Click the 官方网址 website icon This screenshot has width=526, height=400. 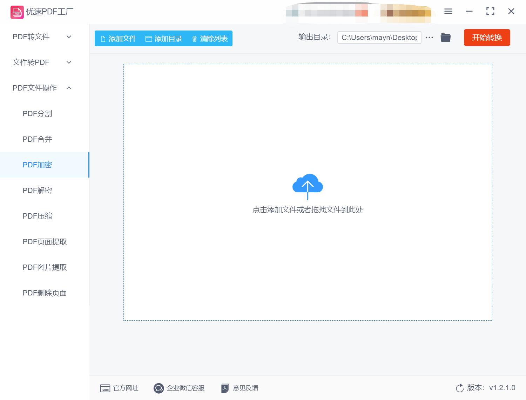tap(105, 388)
